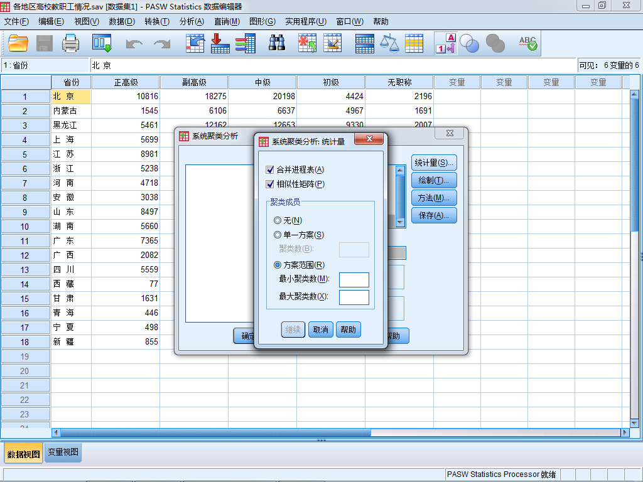Open the 窗口(W) menu
The width and height of the screenshot is (643, 482).
tap(350, 22)
